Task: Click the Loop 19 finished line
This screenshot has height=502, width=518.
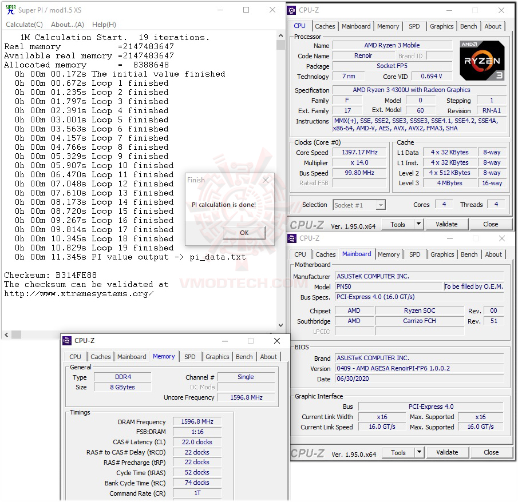Action: (x=94, y=248)
